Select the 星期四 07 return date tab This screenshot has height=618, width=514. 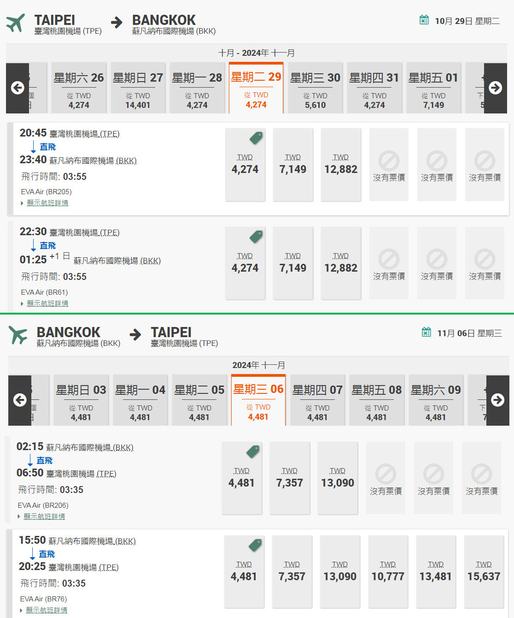click(x=317, y=400)
